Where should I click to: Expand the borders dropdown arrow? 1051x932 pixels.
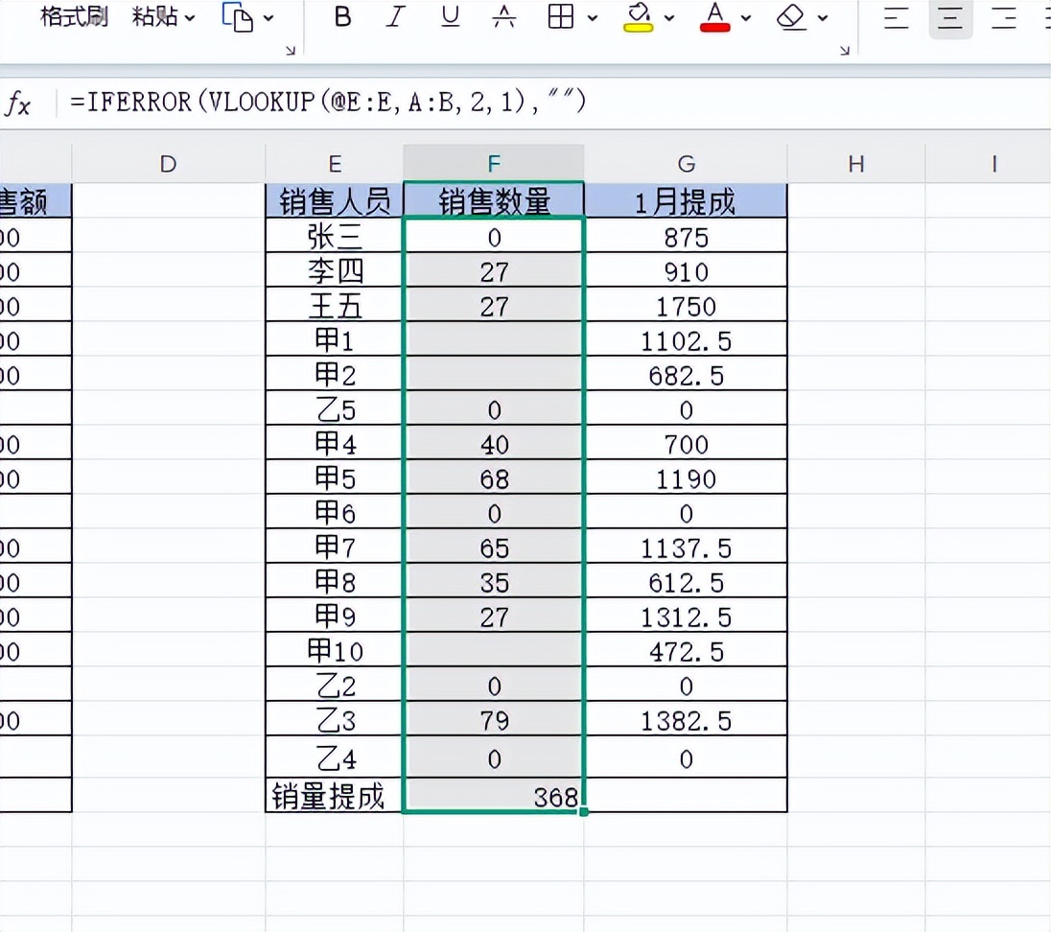[593, 18]
